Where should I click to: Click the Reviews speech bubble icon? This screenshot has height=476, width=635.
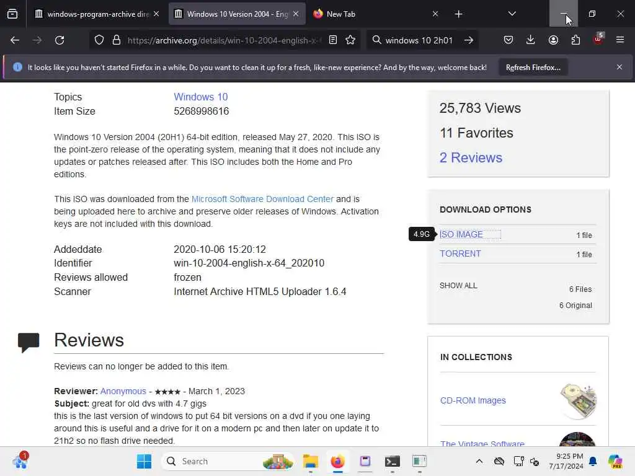(x=29, y=342)
